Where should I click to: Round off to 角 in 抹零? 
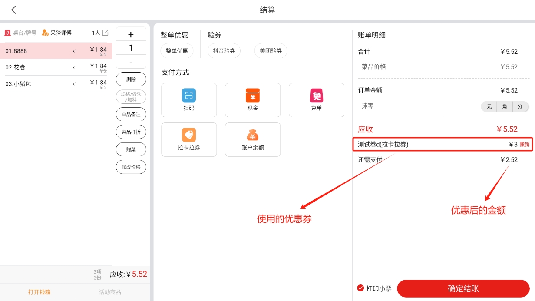505,106
